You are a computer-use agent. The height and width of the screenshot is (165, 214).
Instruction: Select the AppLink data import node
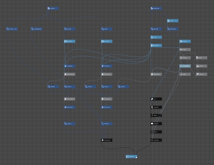(53, 8)
